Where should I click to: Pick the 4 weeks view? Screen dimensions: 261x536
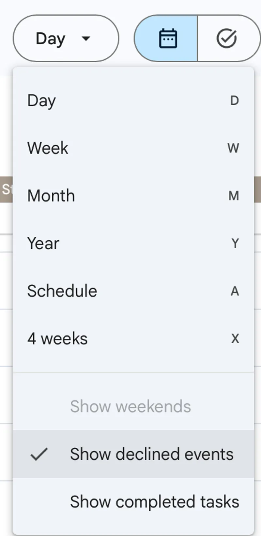[57, 339]
